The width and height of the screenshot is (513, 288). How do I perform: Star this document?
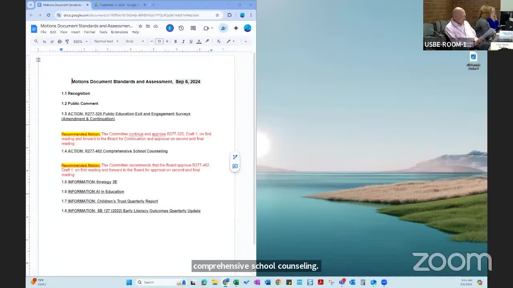pos(140,26)
